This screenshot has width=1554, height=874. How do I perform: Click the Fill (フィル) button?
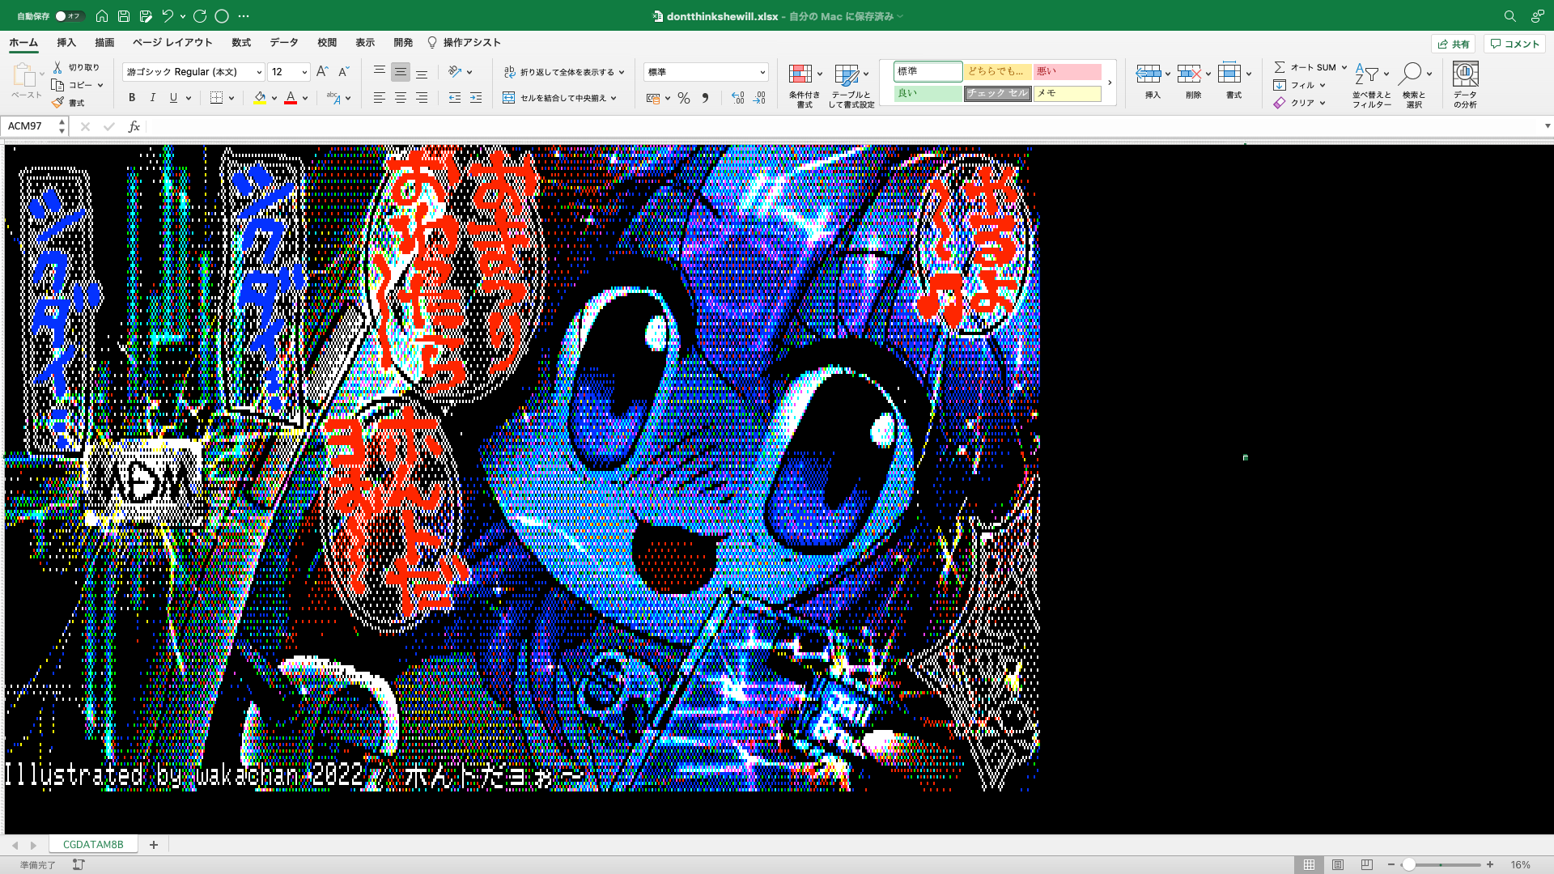coord(1295,85)
